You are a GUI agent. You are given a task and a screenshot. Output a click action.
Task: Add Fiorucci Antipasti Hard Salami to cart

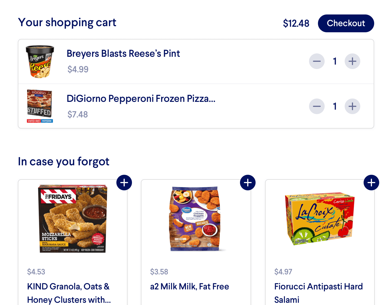tap(371, 183)
